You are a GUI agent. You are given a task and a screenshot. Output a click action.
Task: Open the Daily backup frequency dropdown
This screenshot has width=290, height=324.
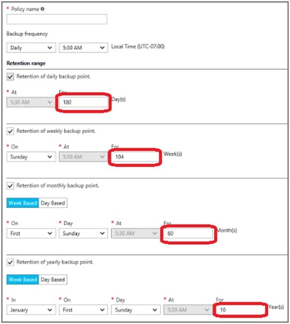31,48
